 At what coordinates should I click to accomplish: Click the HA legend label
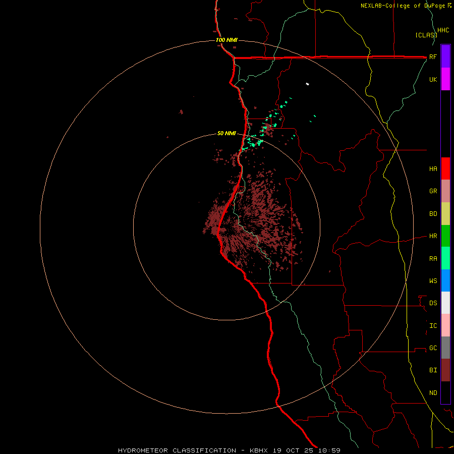pos(433,168)
